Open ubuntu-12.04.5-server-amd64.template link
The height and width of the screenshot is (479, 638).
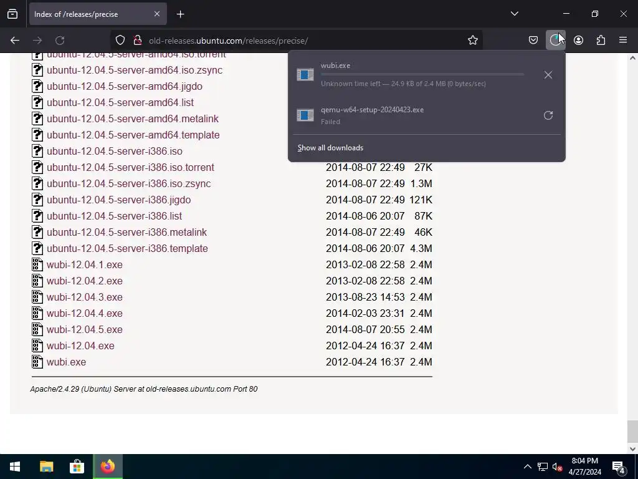click(133, 135)
